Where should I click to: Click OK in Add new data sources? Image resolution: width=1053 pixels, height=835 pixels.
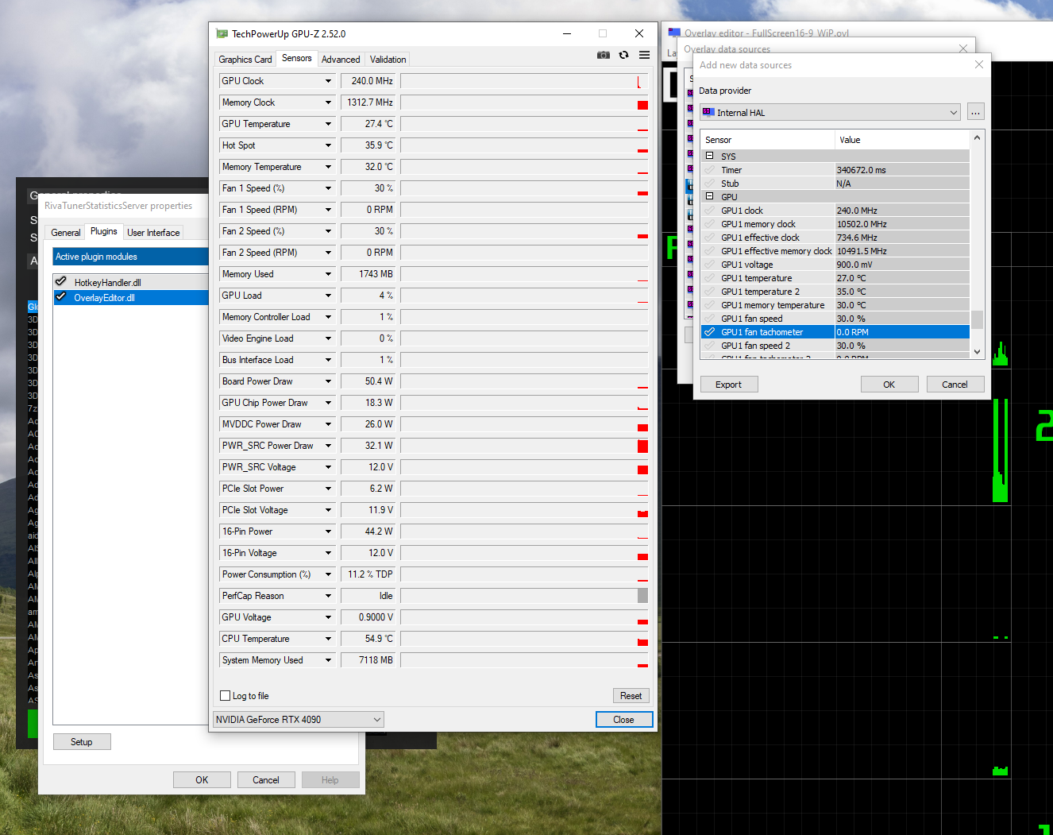click(889, 385)
